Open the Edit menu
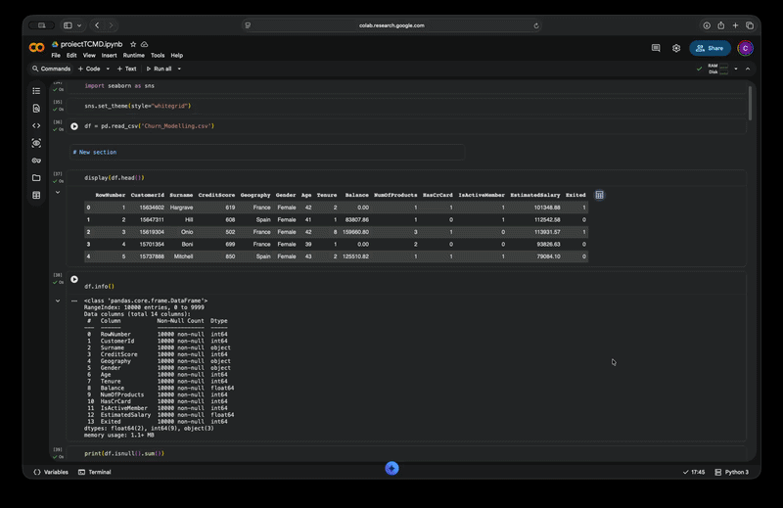 pyautogui.click(x=71, y=56)
